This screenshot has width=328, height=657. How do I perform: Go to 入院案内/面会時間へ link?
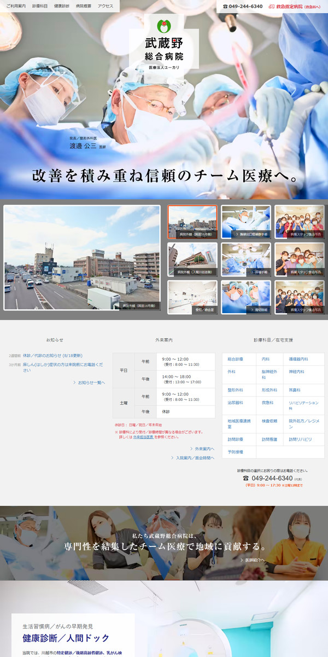point(192,457)
